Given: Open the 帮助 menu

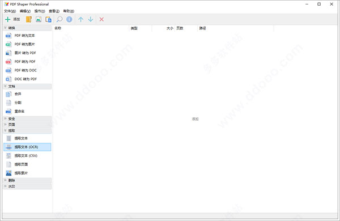Looking at the screenshot, I should coord(69,11).
